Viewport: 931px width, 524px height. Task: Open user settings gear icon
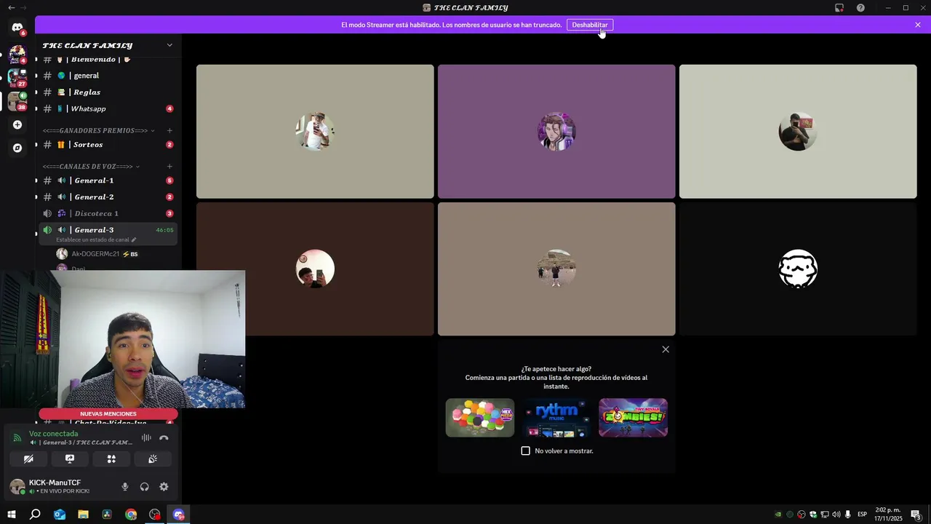coord(164,487)
